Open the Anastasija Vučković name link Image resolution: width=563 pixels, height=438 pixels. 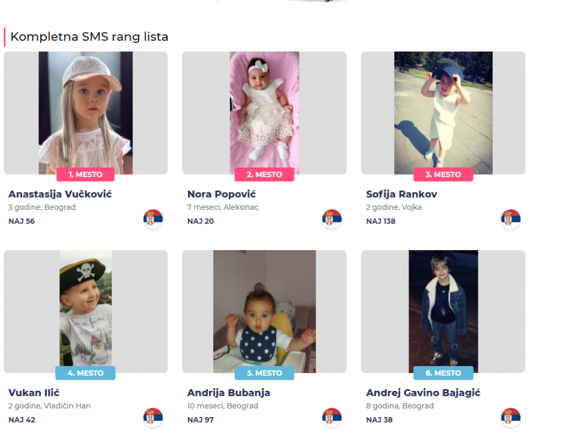[x=60, y=194]
